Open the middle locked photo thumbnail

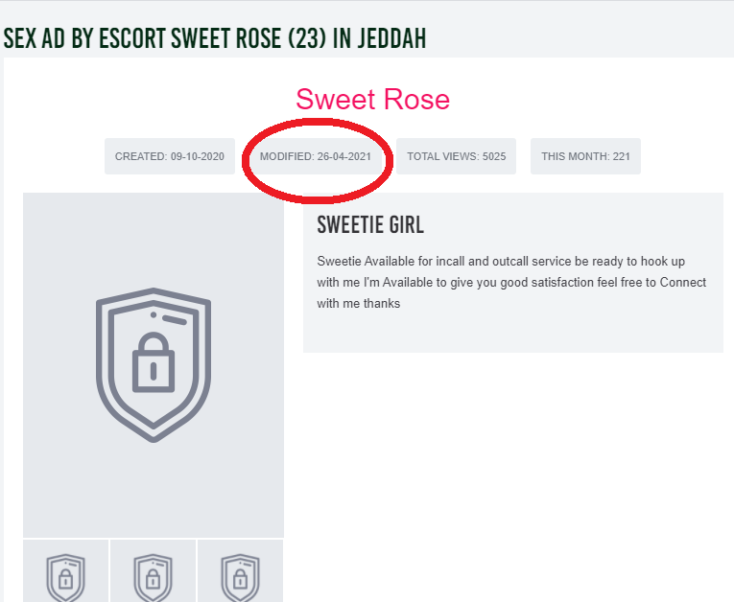coord(153,571)
